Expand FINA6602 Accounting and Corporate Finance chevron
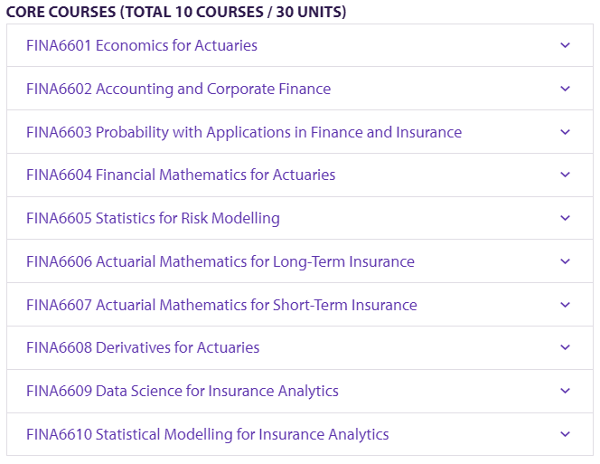The width and height of the screenshot is (600, 464). [x=565, y=89]
